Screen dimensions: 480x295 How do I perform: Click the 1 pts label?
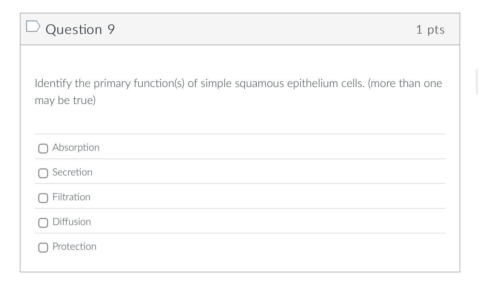click(430, 30)
